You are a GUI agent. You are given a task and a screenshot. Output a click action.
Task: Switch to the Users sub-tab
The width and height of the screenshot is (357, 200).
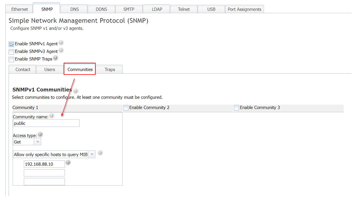50,69
